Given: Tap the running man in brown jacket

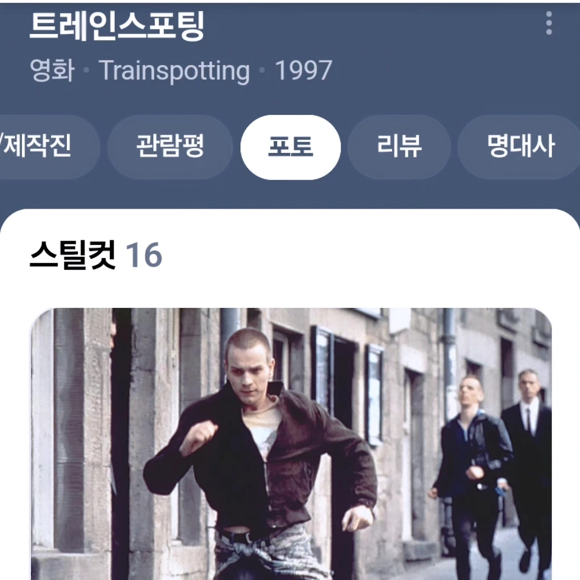Looking at the screenshot, I should pyautogui.click(x=260, y=453).
